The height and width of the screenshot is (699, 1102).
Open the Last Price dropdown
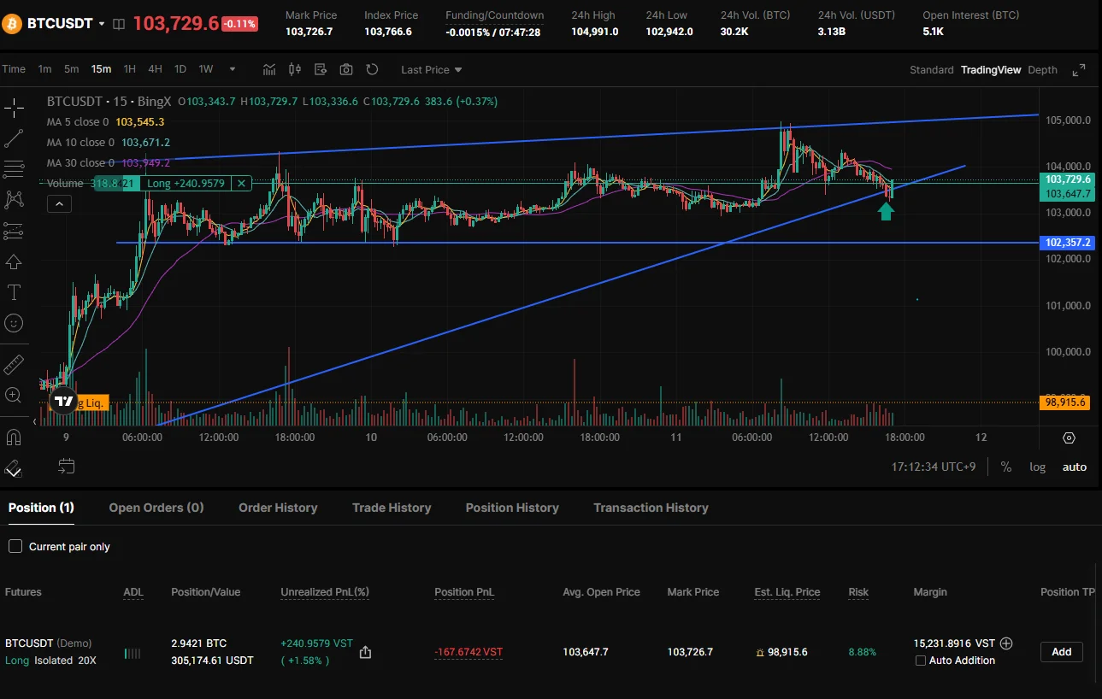click(432, 70)
